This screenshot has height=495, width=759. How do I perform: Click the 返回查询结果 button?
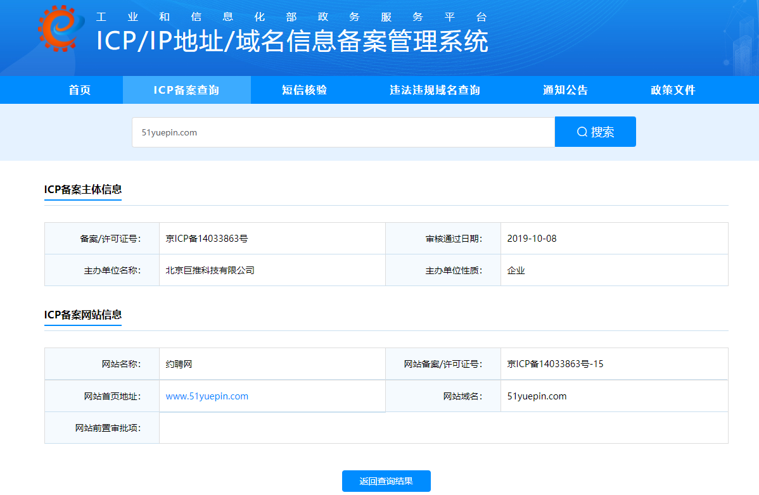pyautogui.click(x=386, y=481)
